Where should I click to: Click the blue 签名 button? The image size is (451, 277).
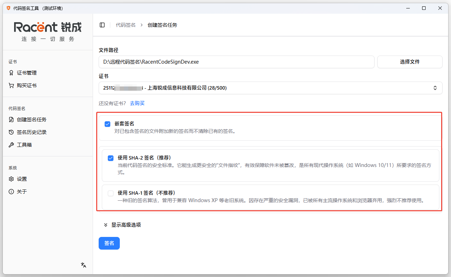point(109,243)
